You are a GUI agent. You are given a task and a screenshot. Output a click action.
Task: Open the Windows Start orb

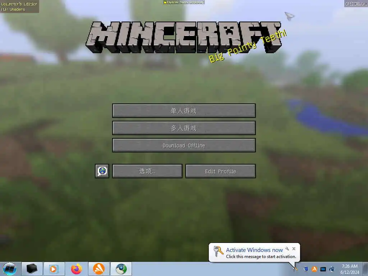pos(10,269)
